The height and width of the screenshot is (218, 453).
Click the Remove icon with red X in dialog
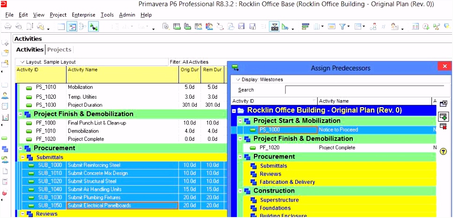point(443,126)
